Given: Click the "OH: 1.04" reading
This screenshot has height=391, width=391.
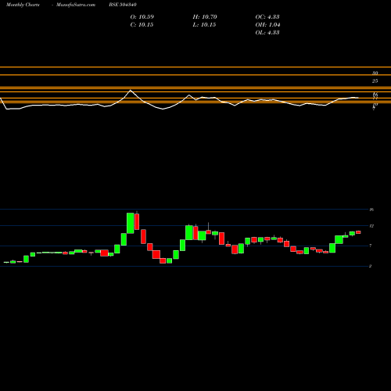Looking at the screenshot, I should click(267, 25).
